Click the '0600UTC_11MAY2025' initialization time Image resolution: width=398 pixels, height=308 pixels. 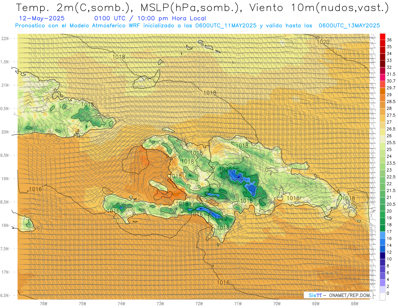(226, 25)
